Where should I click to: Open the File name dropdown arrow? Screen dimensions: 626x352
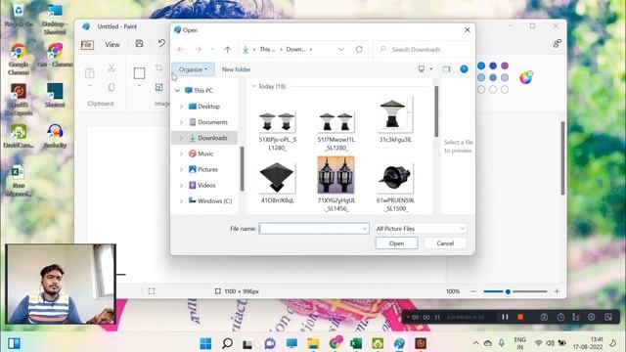(365, 229)
